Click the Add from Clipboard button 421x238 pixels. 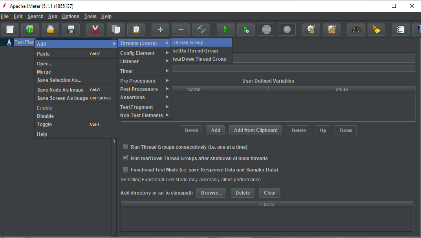point(256,130)
